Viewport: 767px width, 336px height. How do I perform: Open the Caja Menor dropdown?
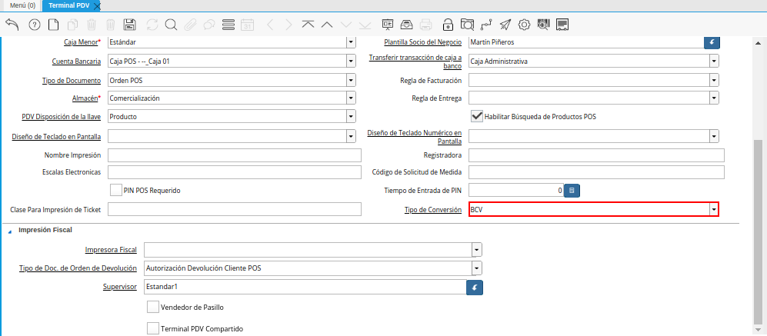(351, 42)
